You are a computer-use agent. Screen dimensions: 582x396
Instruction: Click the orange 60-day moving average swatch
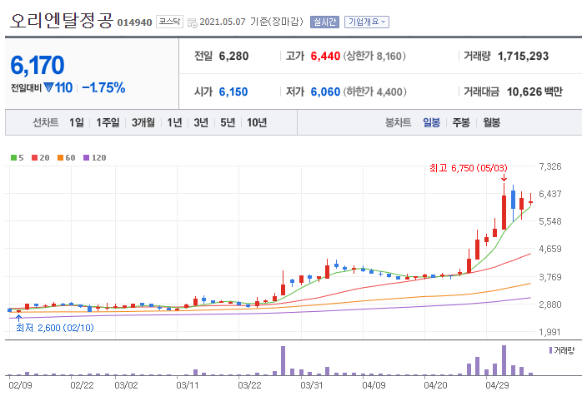[61, 158]
